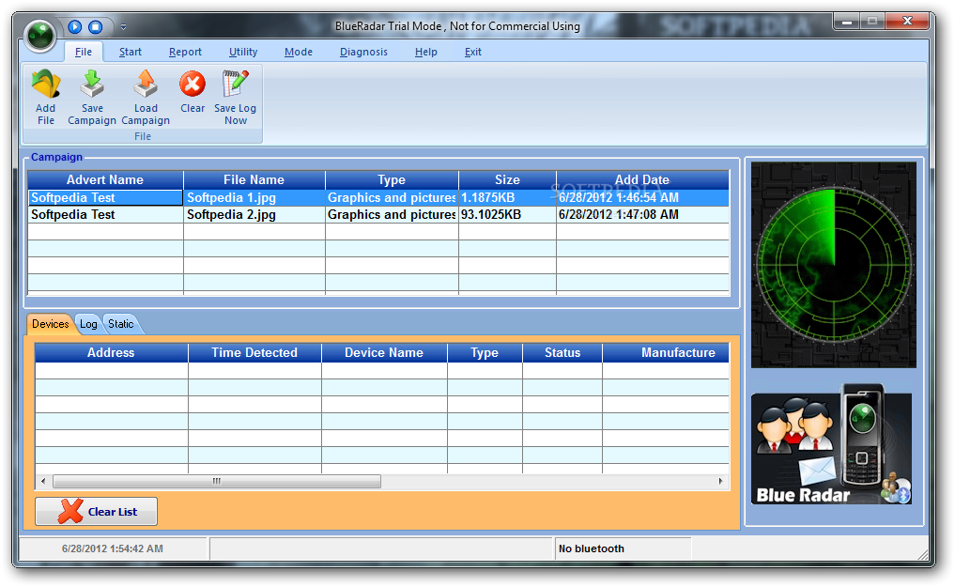The height and width of the screenshot is (587, 955).
Task: Select the Softpedia 1.jpg file name cell
Action: click(x=254, y=197)
